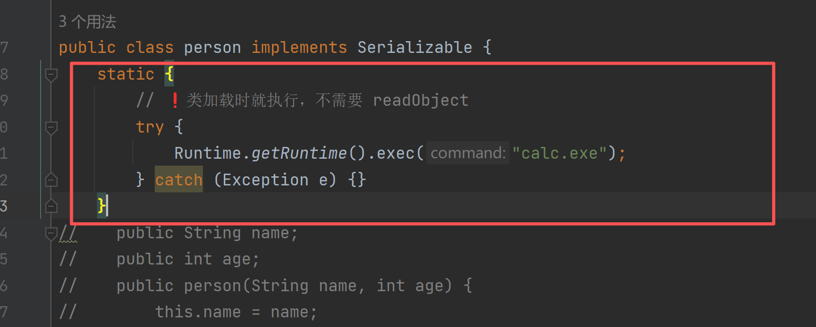This screenshot has height=327, width=816.
Task: Click the "try" keyword
Action: (150, 127)
